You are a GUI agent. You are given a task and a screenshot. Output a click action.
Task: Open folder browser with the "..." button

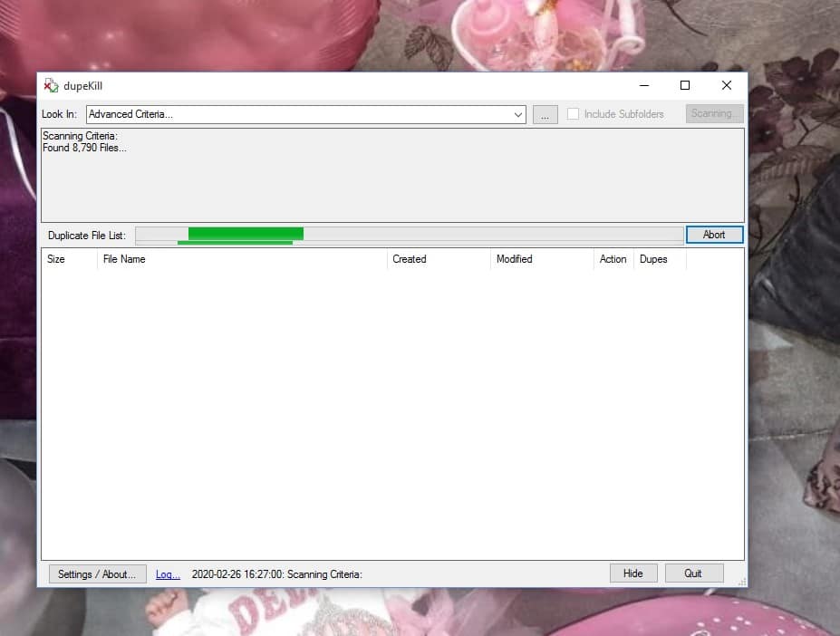(x=545, y=115)
